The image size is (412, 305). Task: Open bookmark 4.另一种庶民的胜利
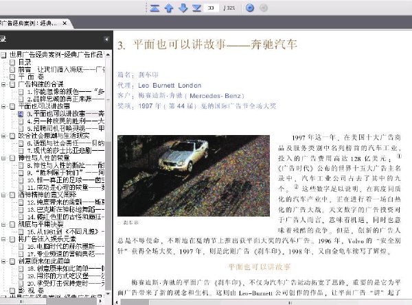click(x=66, y=121)
